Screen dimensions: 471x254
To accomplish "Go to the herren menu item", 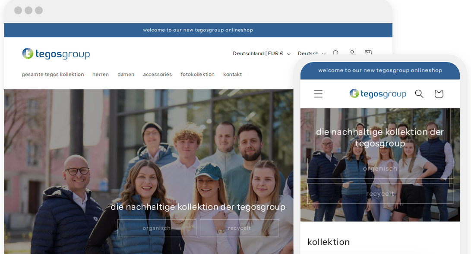I will tap(101, 74).
